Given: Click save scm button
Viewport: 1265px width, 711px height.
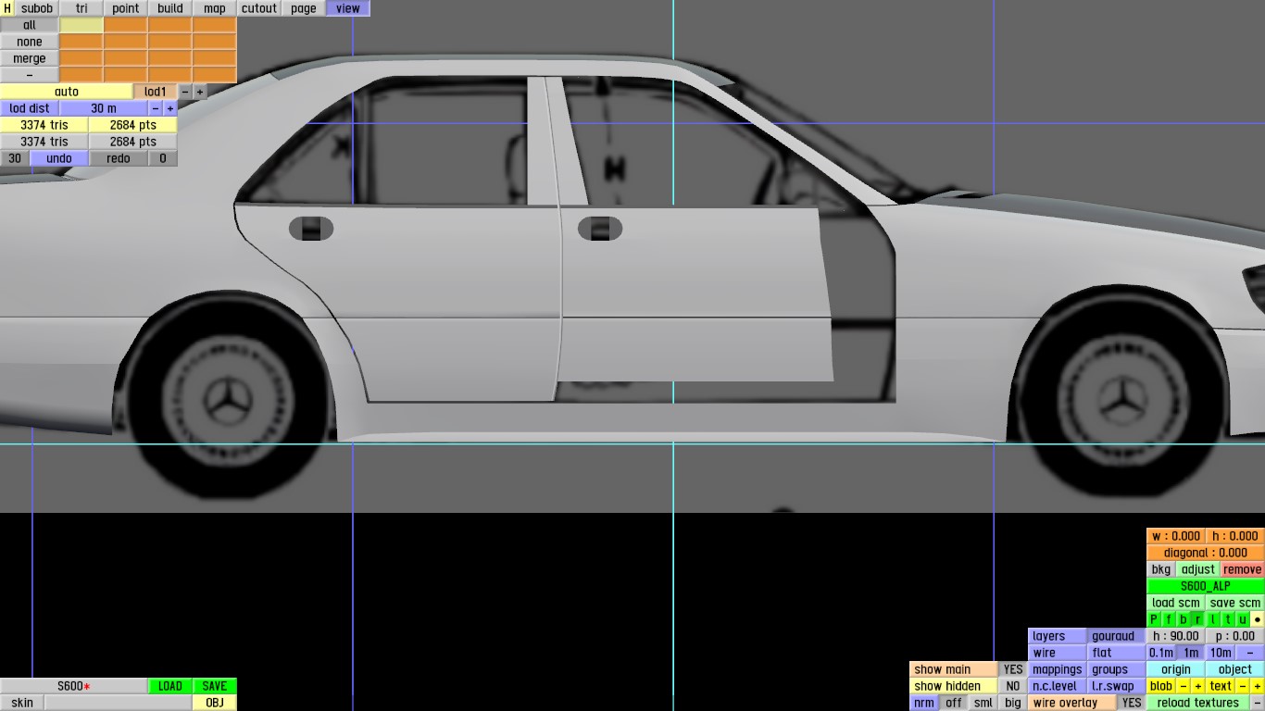Looking at the screenshot, I should coord(1235,603).
